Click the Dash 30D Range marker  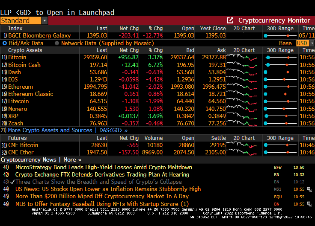pyautogui.click(x=288, y=72)
